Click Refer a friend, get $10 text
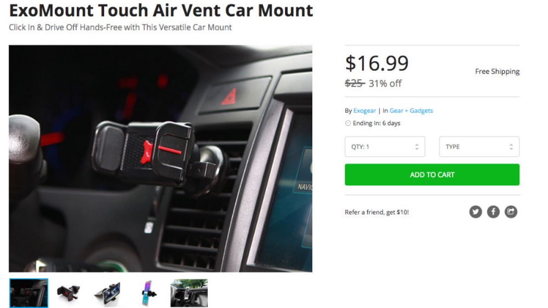This screenshot has width=548, height=308. pyautogui.click(x=377, y=212)
